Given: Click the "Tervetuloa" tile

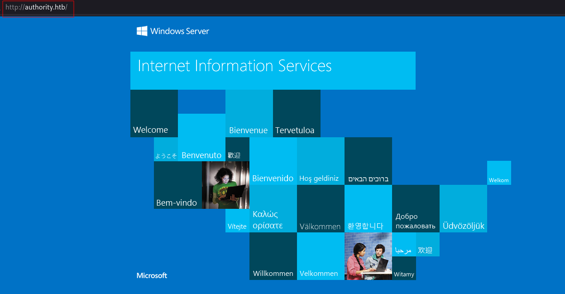Looking at the screenshot, I should tap(297, 113).
